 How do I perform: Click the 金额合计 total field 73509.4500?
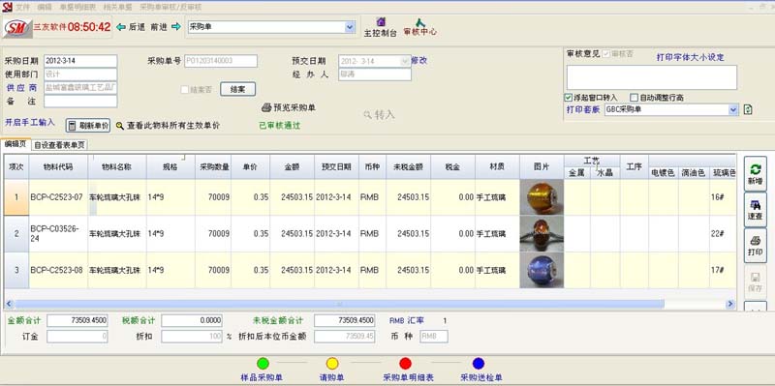[77, 321]
